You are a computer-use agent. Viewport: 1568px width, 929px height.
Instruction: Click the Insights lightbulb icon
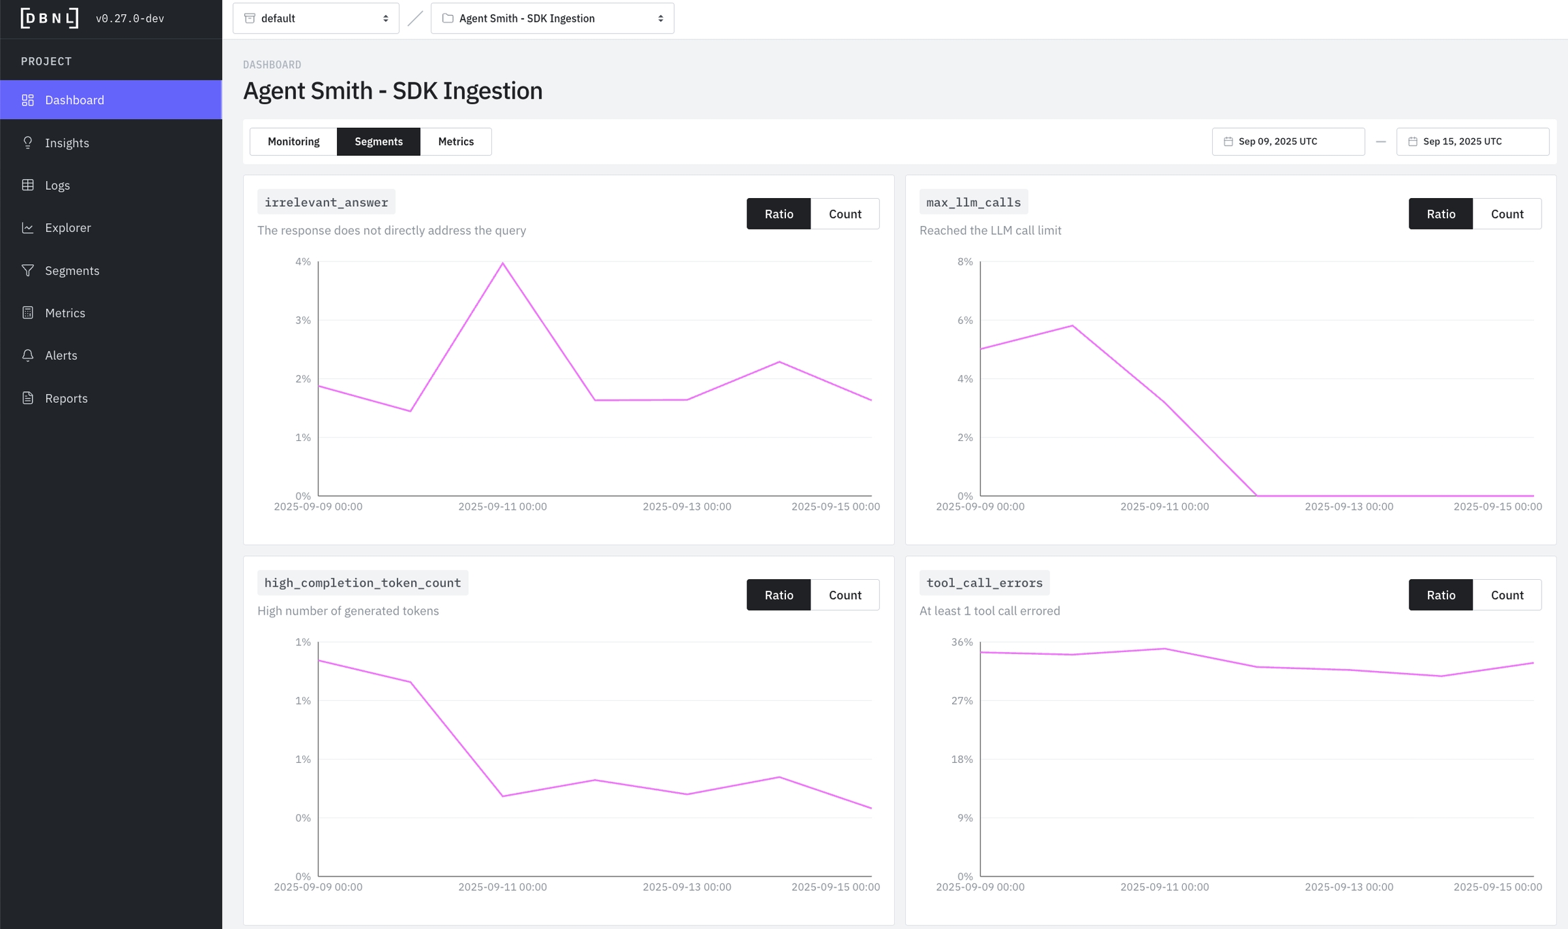pos(28,142)
